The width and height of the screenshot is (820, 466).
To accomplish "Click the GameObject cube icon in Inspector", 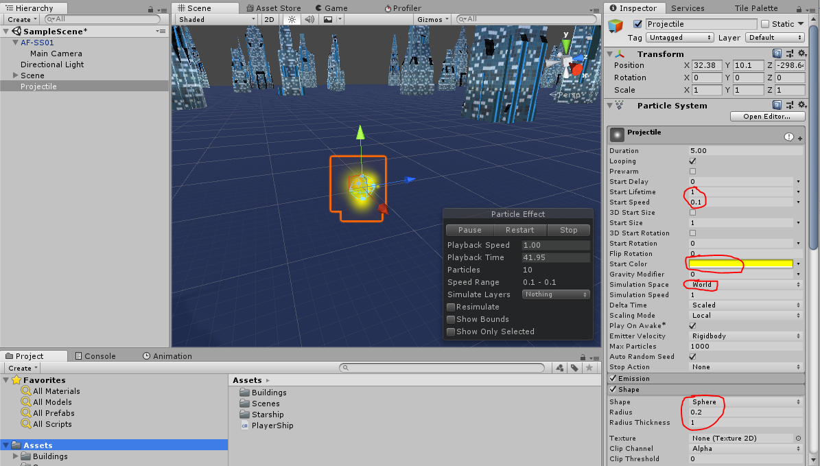I will click(x=616, y=25).
